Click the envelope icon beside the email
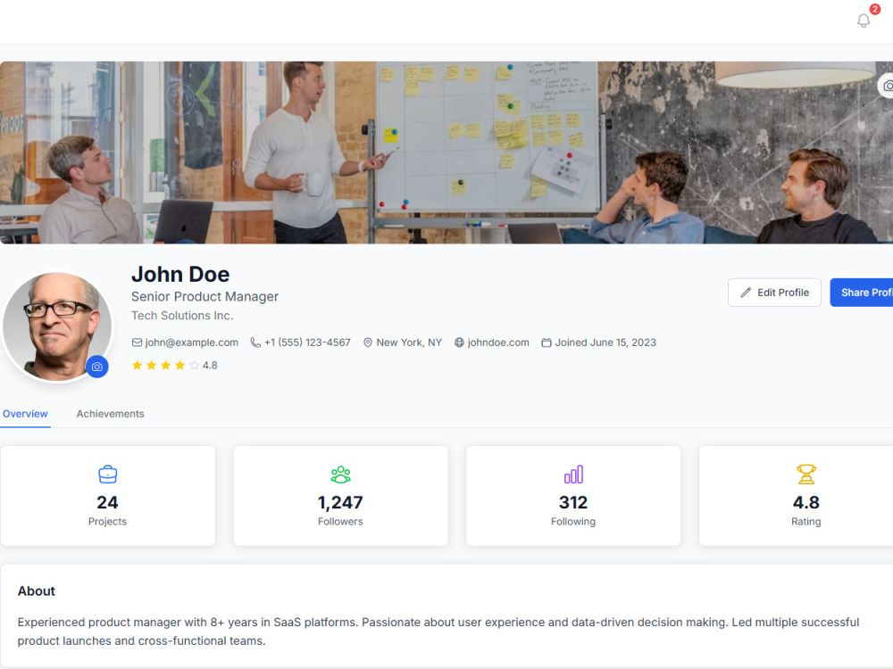Viewport: 893px width, 669px height. (x=137, y=343)
